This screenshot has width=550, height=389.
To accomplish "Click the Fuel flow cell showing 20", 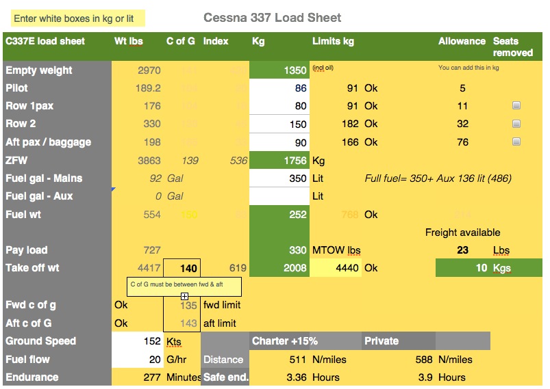I will (137, 359).
